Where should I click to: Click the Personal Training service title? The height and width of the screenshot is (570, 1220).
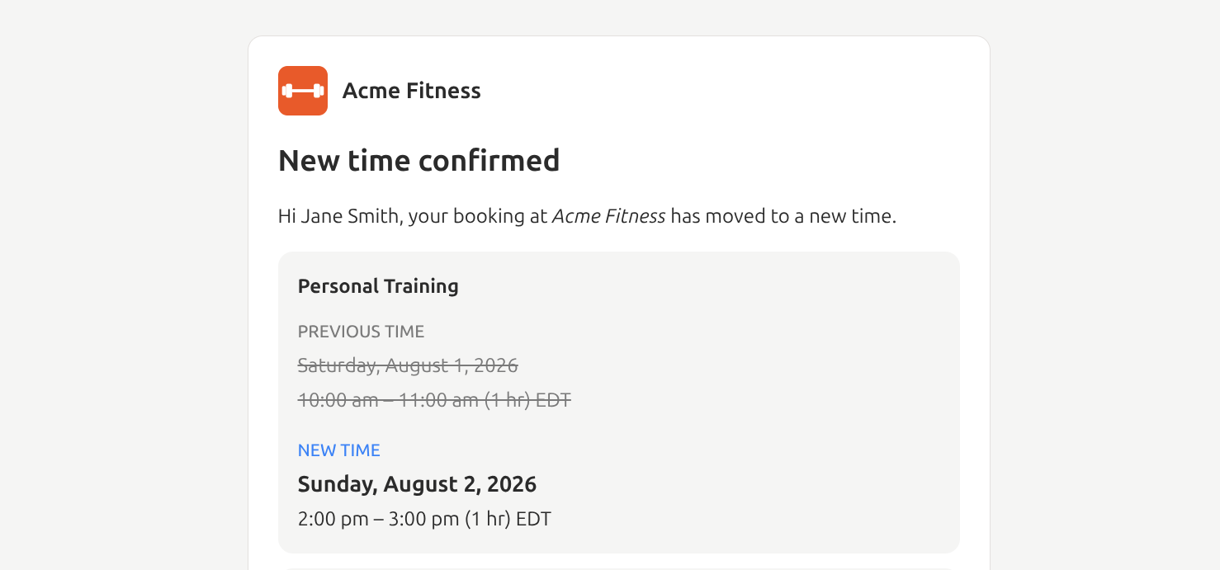[378, 286]
